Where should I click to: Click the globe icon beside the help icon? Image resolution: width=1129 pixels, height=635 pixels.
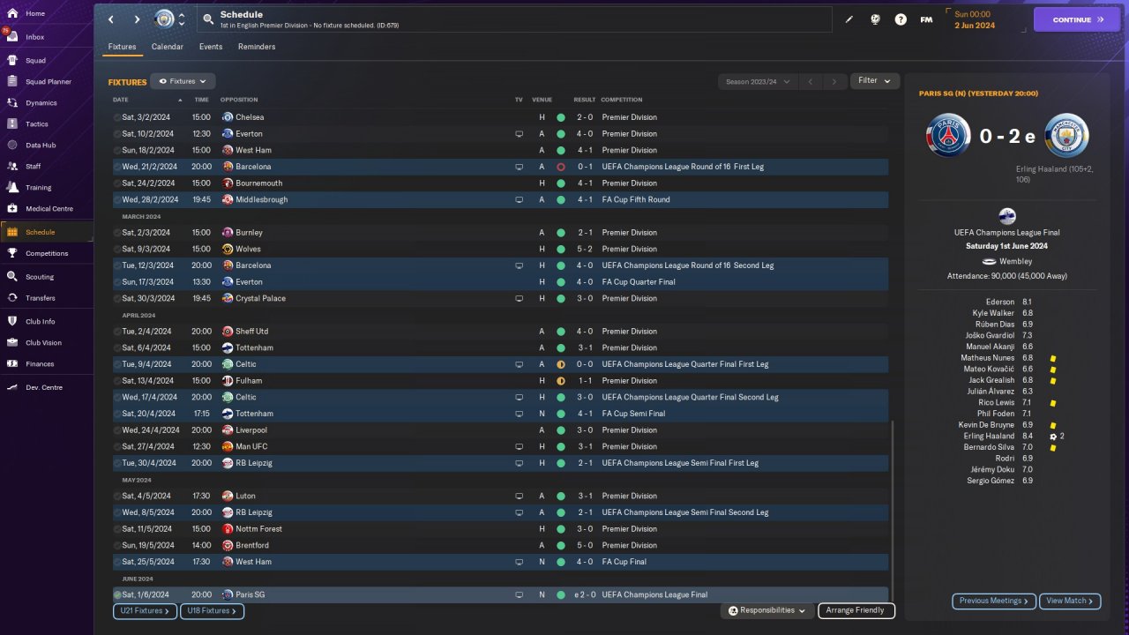(x=875, y=19)
